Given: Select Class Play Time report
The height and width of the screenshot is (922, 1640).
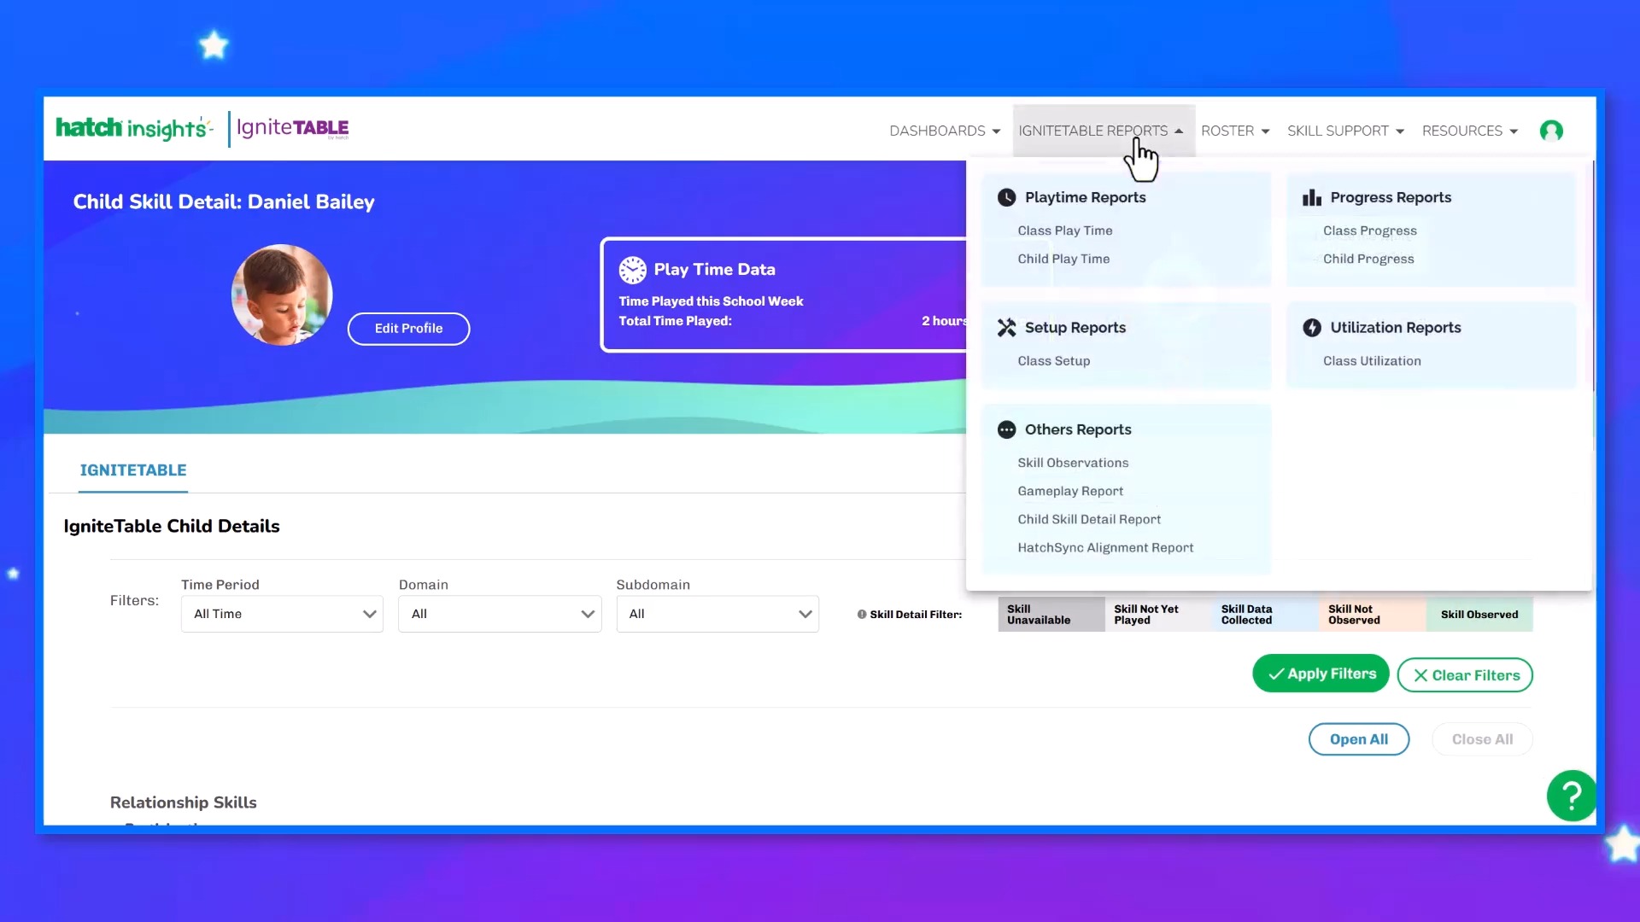Looking at the screenshot, I should (x=1065, y=230).
